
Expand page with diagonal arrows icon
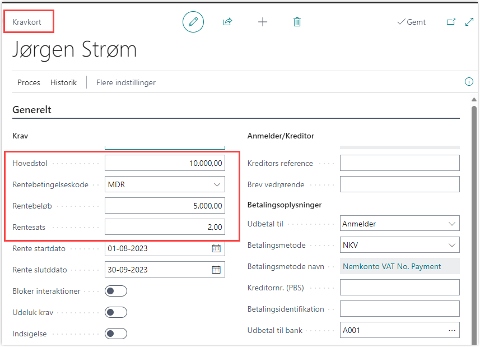point(469,22)
